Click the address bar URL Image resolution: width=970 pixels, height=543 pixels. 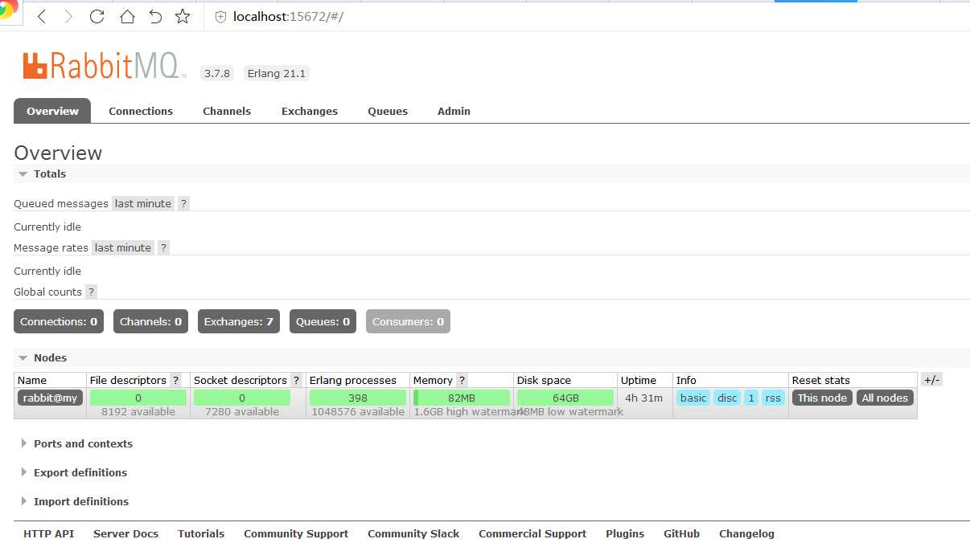click(288, 17)
